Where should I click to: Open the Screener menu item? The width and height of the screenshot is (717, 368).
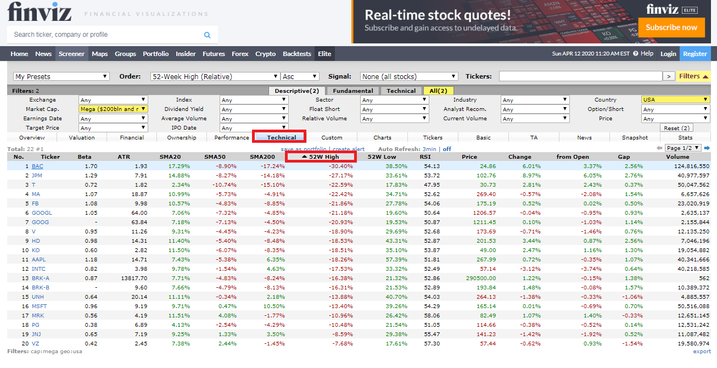click(72, 54)
